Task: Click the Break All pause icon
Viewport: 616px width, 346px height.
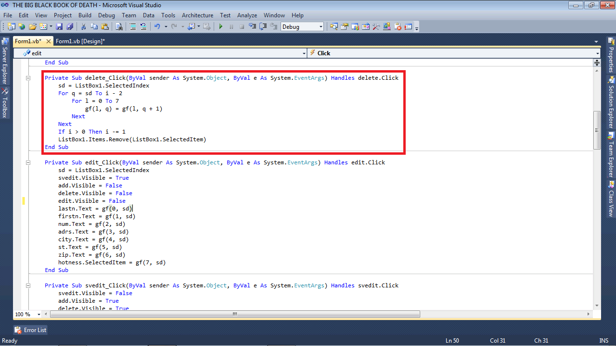Action: click(x=231, y=26)
